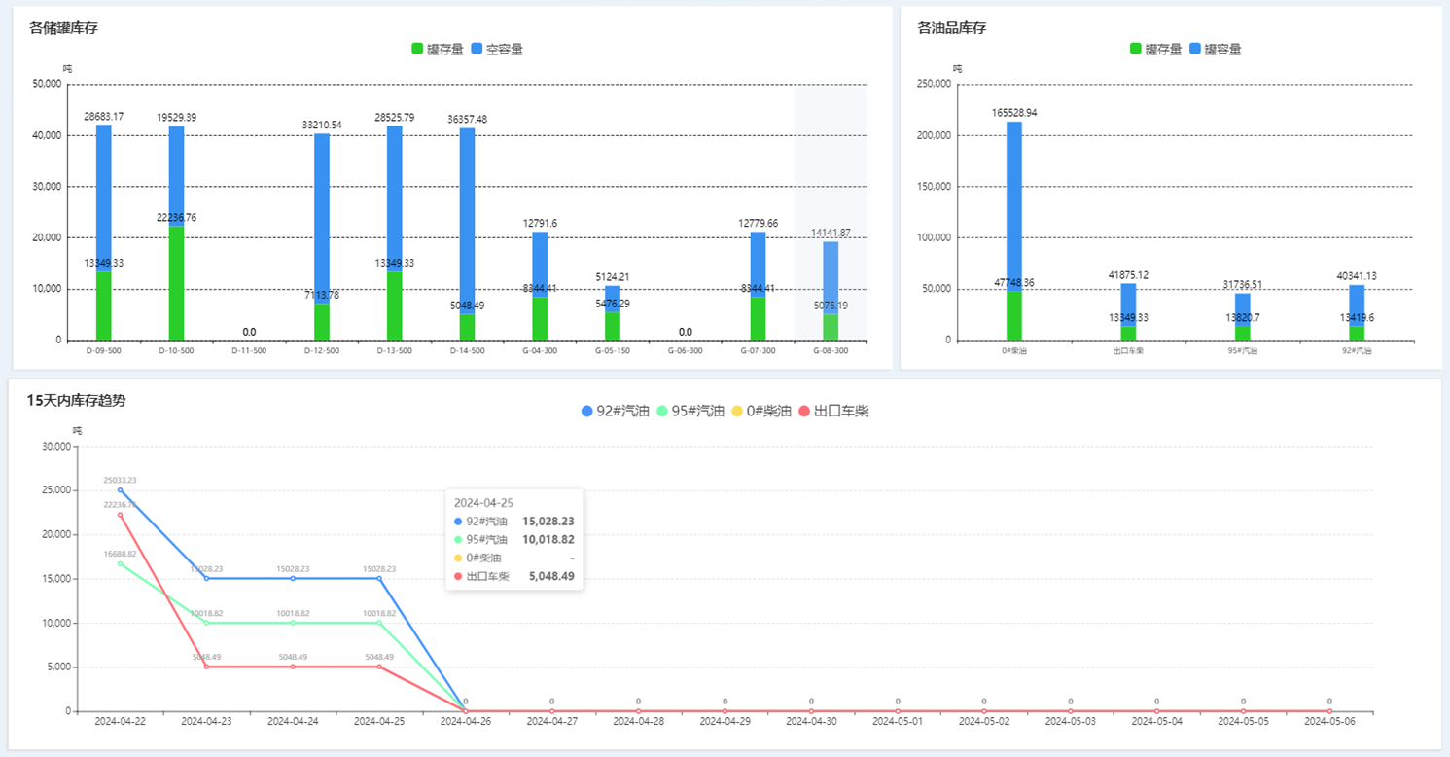Select the green bar segment for tank D-10-500
The image size is (1450, 757).
click(x=176, y=282)
